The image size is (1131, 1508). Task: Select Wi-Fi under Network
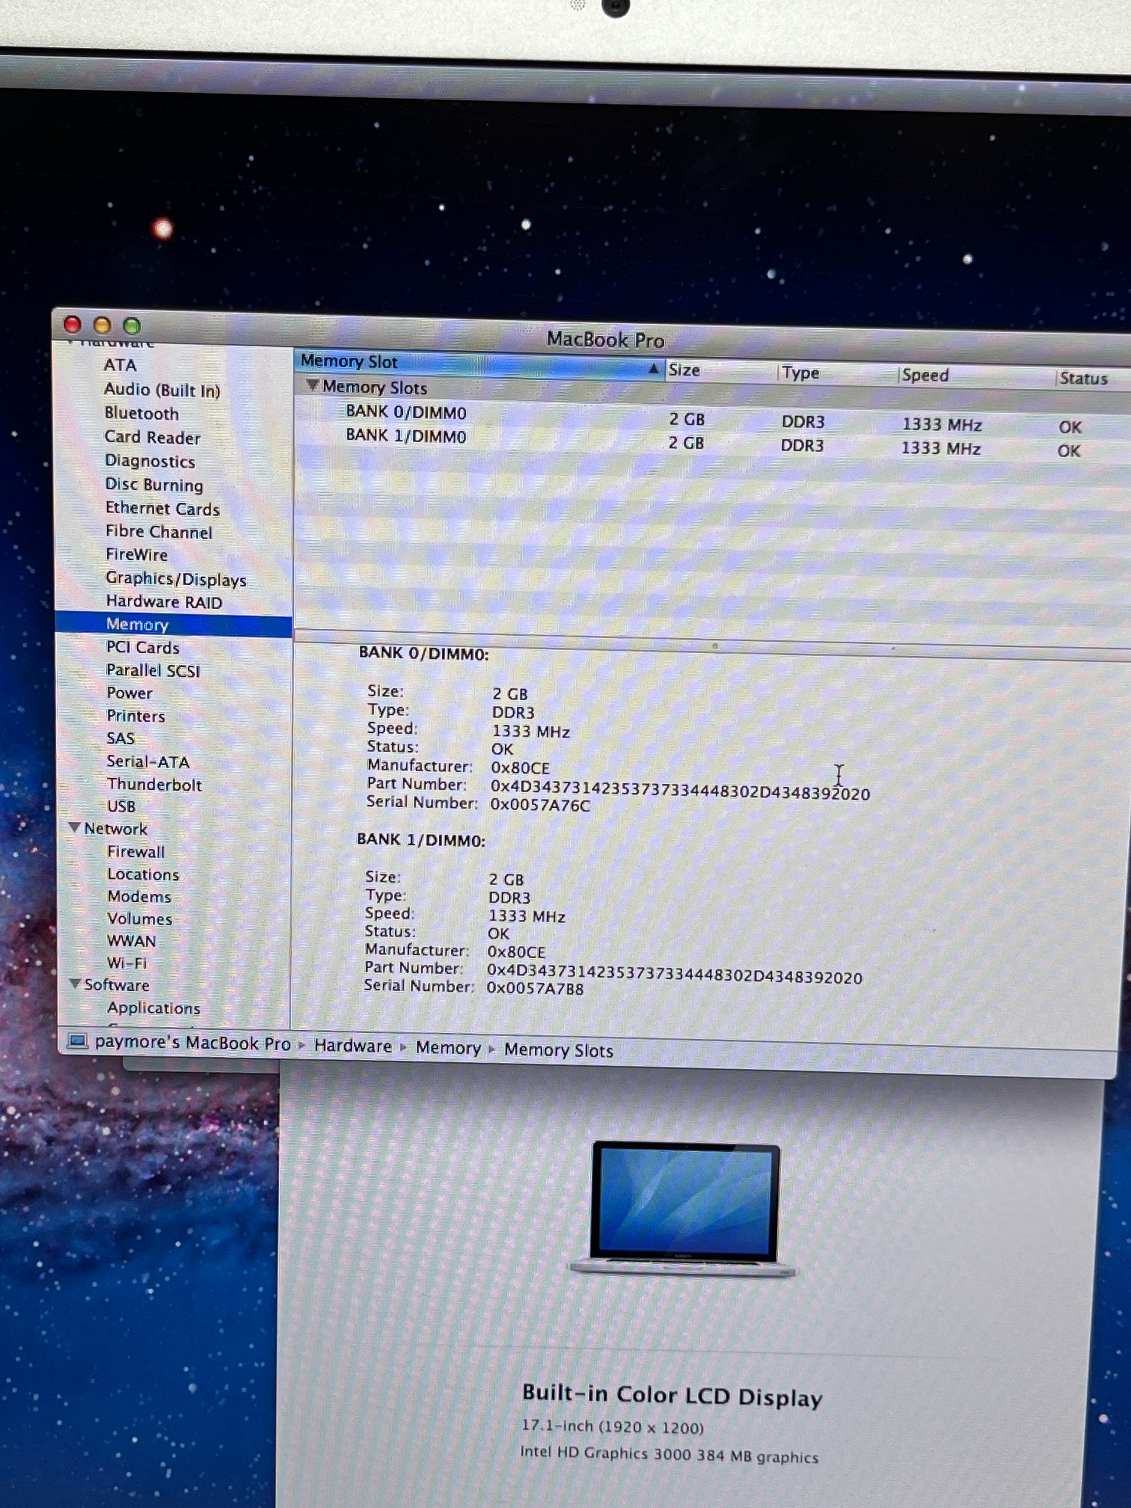(127, 963)
